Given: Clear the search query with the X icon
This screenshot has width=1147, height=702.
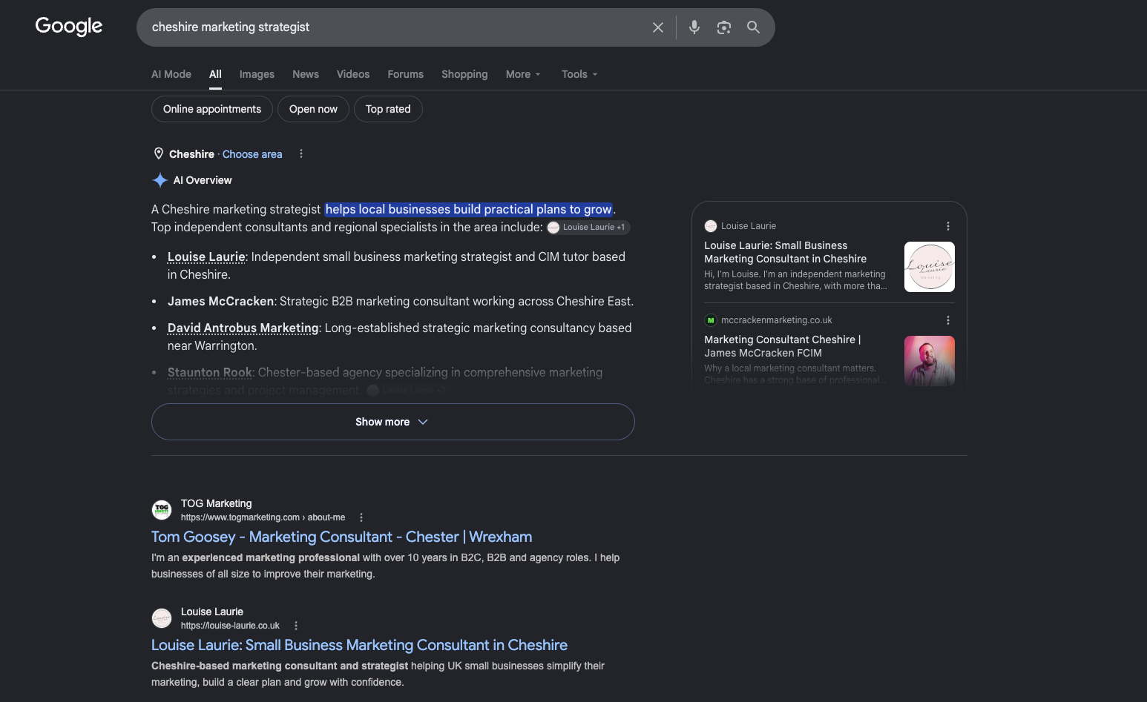Looking at the screenshot, I should 658,27.
